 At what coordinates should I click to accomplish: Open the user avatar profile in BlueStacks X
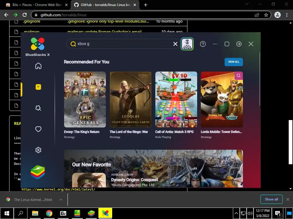pos(187,44)
